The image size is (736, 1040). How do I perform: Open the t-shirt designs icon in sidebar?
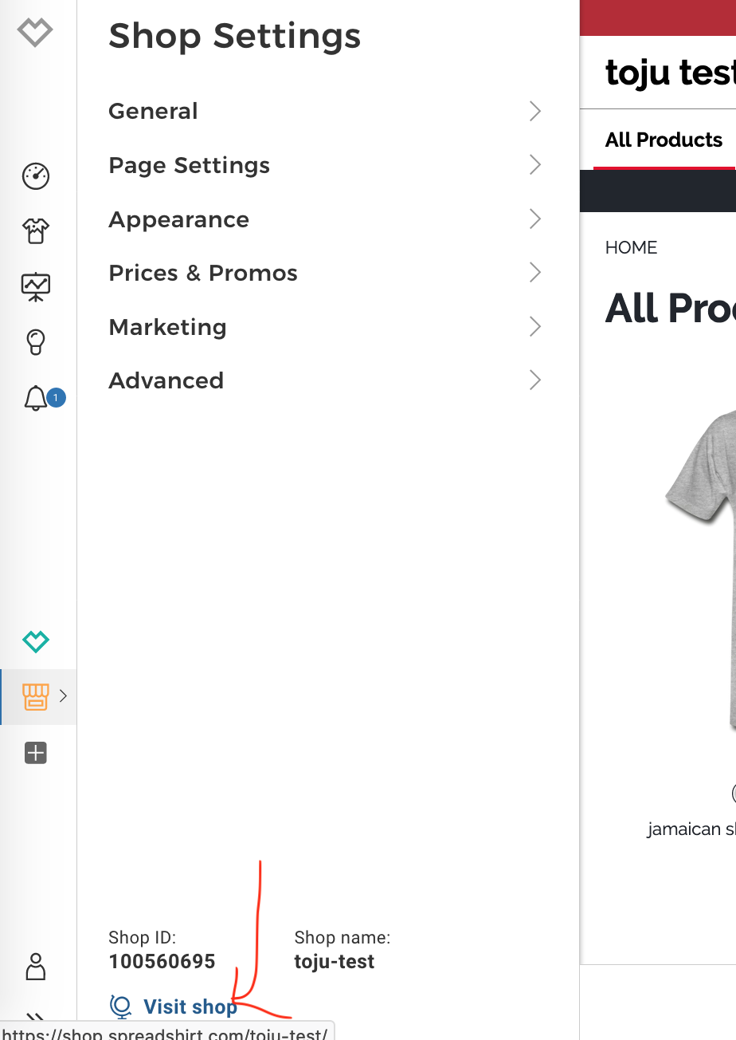pyautogui.click(x=36, y=231)
